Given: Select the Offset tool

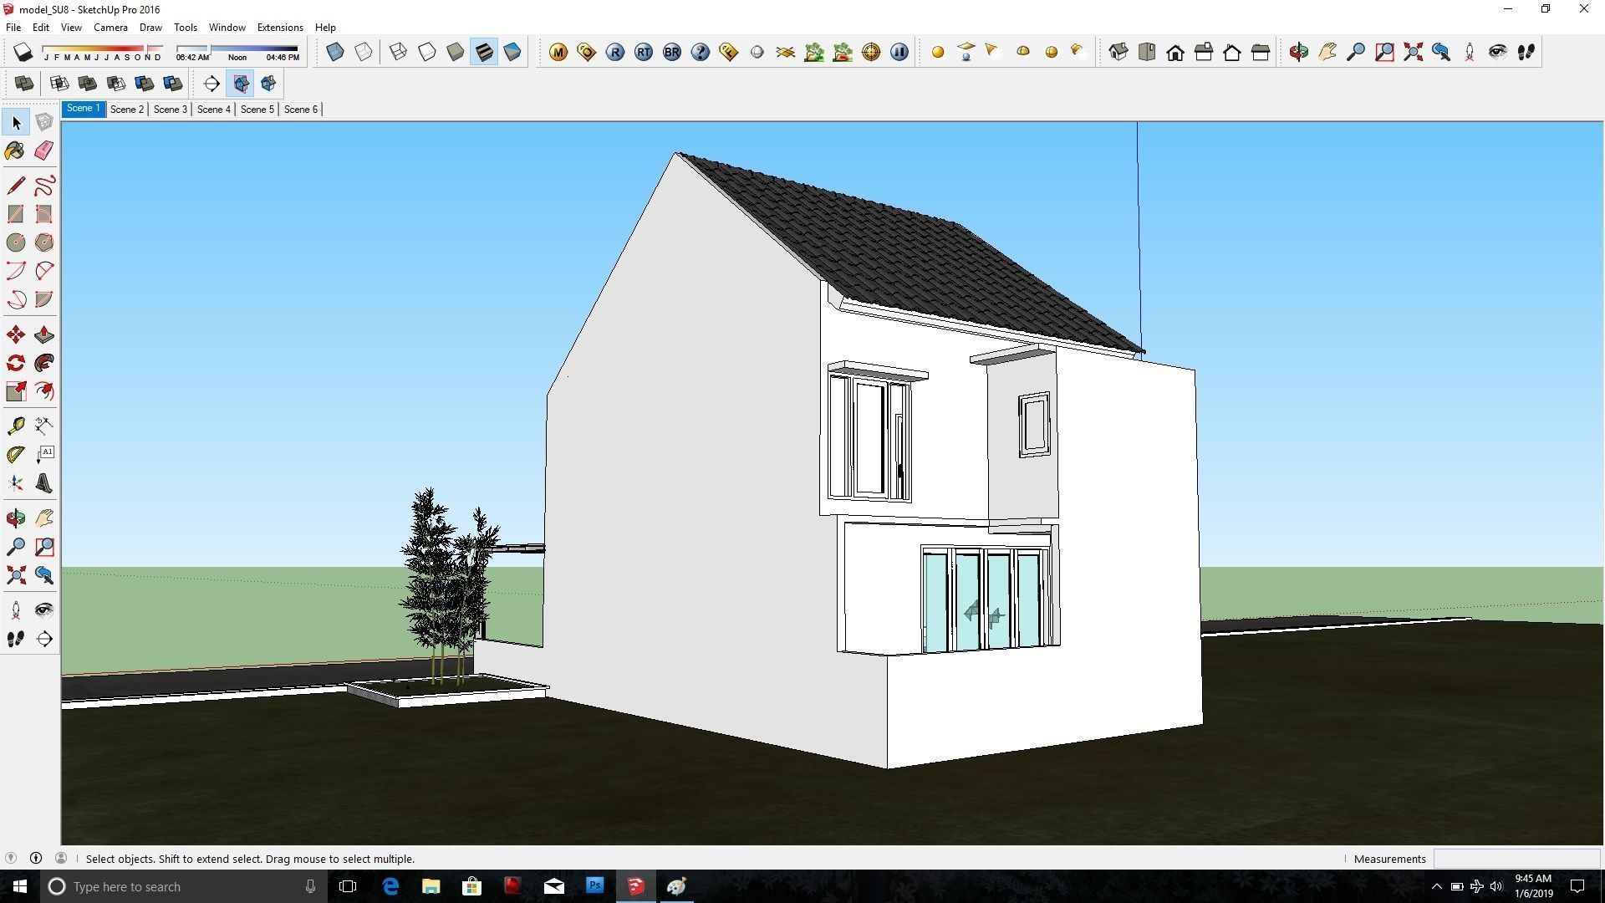Looking at the screenshot, I should [x=44, y=391].
